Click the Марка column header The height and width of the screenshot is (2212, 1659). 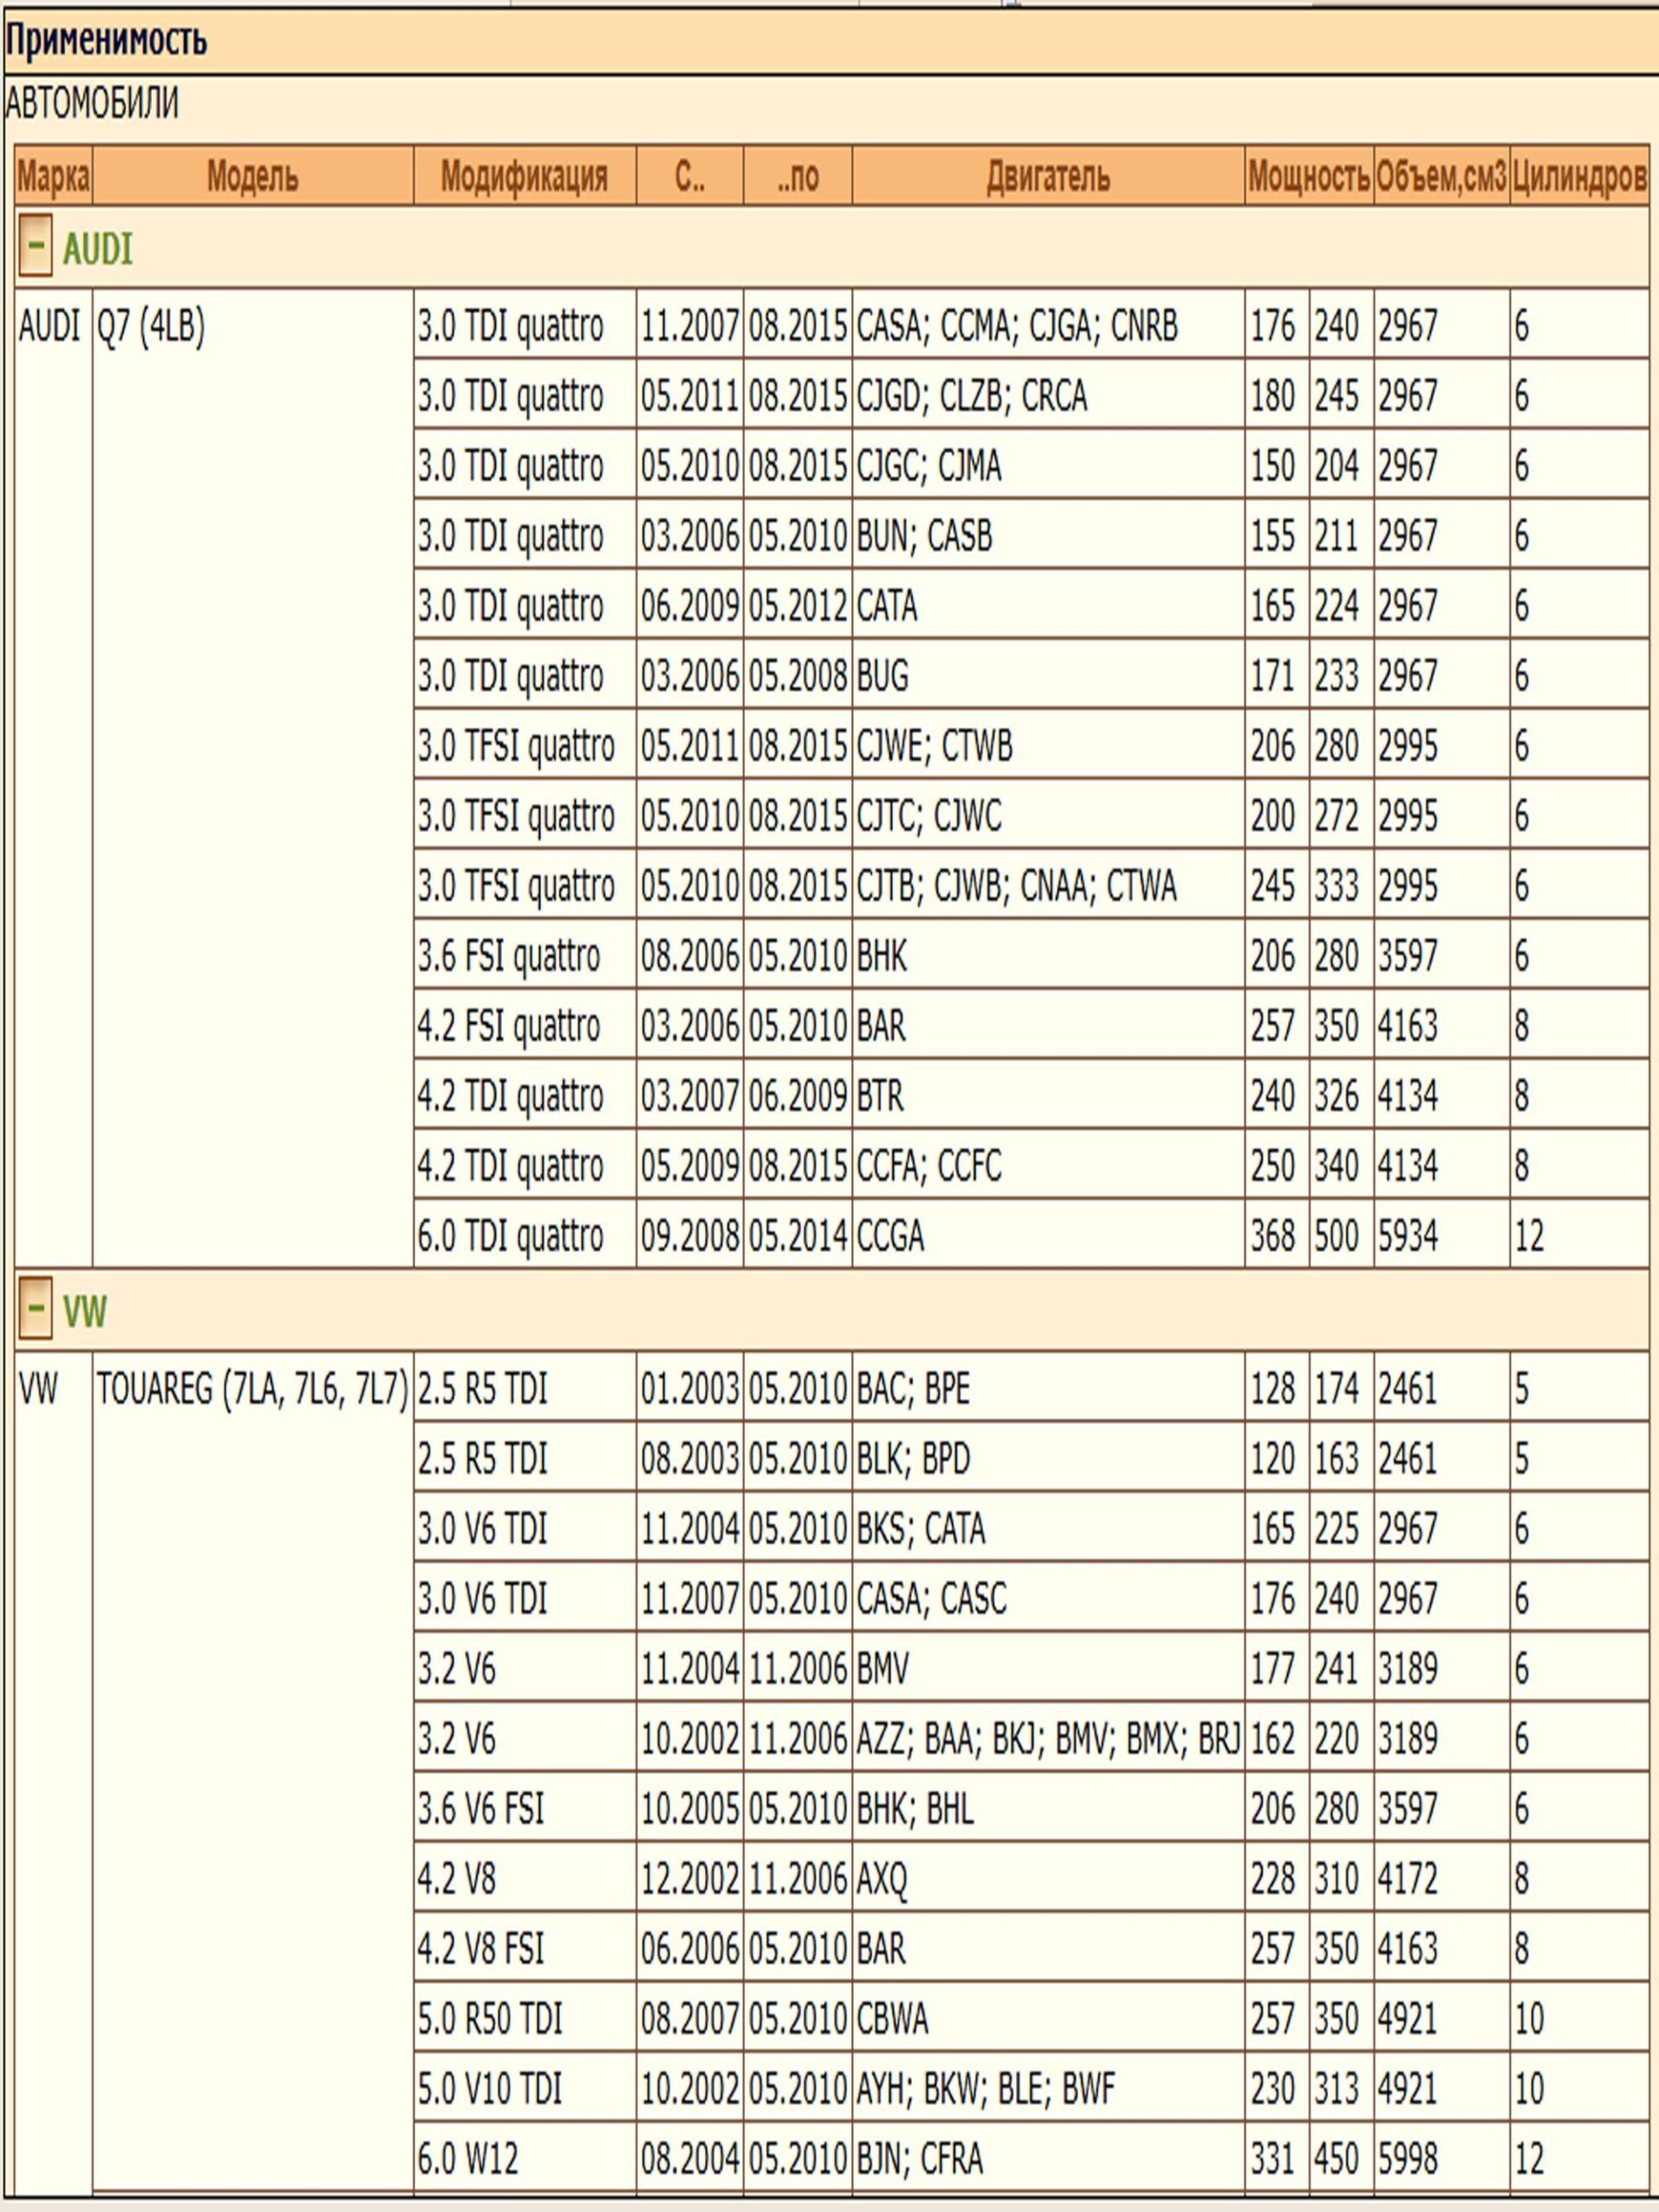click(53, 178)
